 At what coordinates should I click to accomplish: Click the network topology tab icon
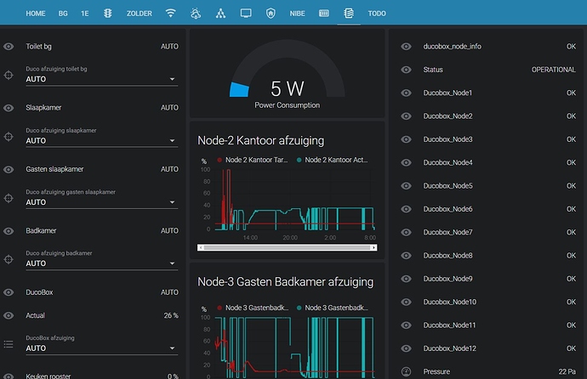220,14
